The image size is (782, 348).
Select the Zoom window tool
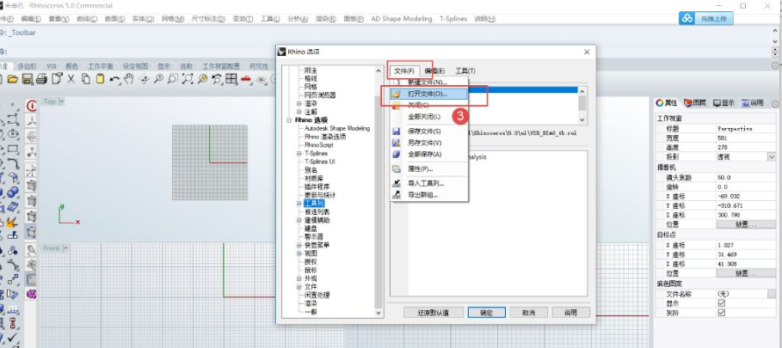tap(173, 79)
